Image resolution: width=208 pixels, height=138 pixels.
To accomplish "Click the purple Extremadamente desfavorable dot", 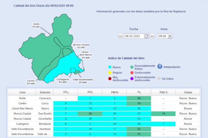I will tap(132, 79).
